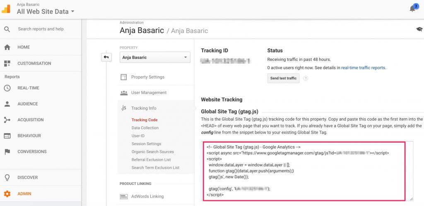Click the AdWords Linking icon
Viewport: 424px width, 206px height.
[x=123, y=196]
